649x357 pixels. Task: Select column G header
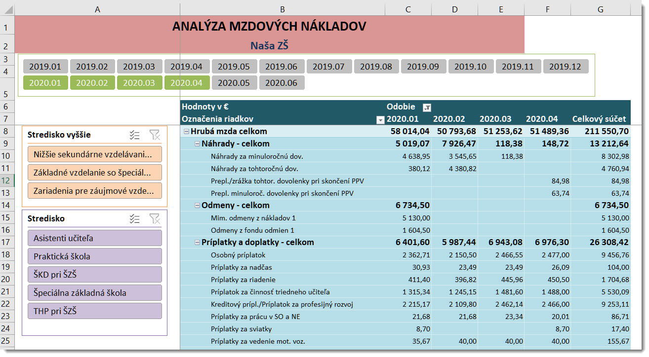pos(600,9)
